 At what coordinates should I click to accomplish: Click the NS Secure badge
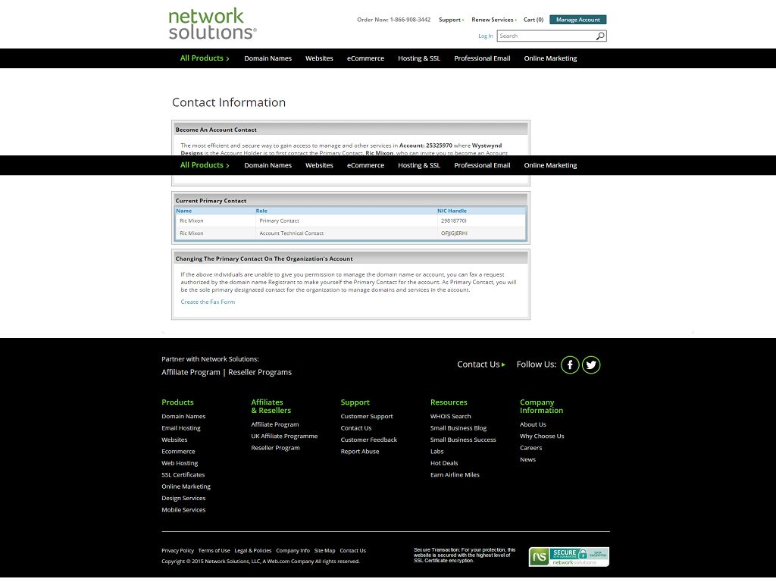[568, 557]
